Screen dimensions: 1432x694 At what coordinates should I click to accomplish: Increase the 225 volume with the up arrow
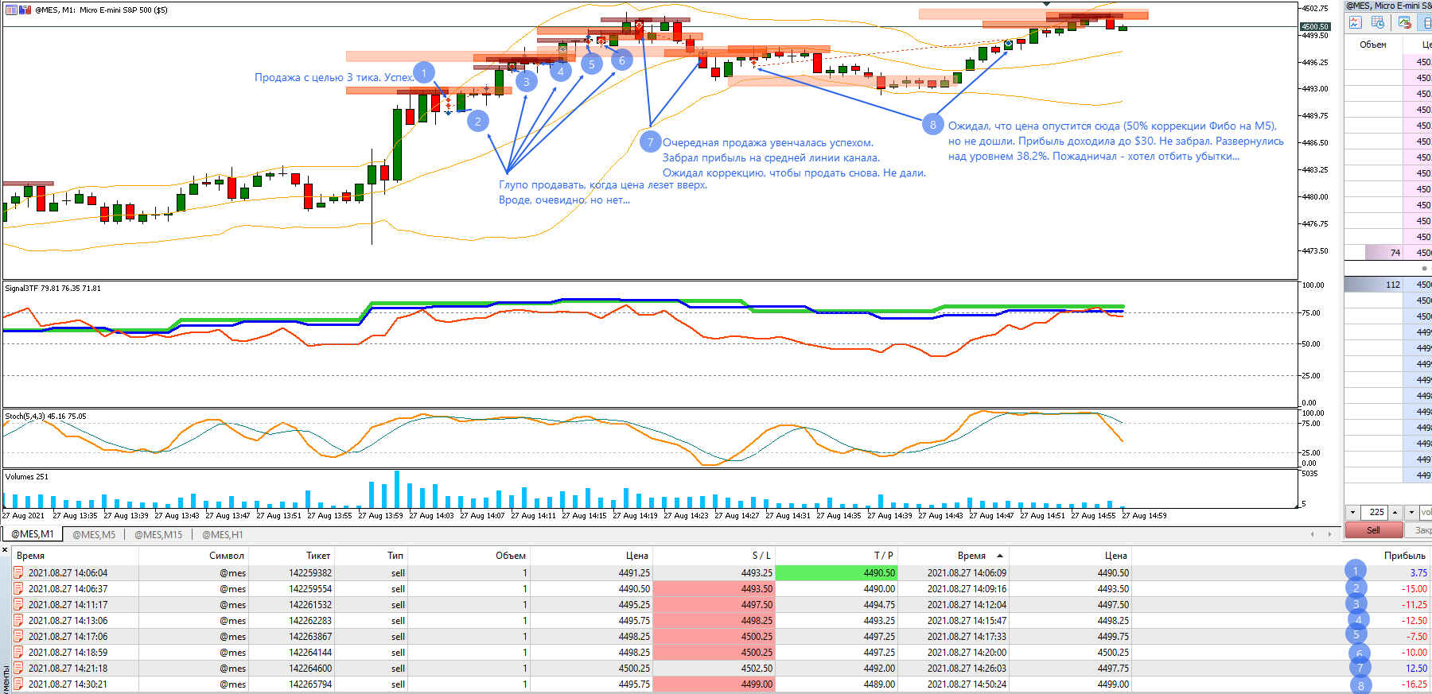point(1395,512)
